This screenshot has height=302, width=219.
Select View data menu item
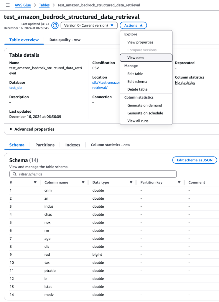coord(146,58)
